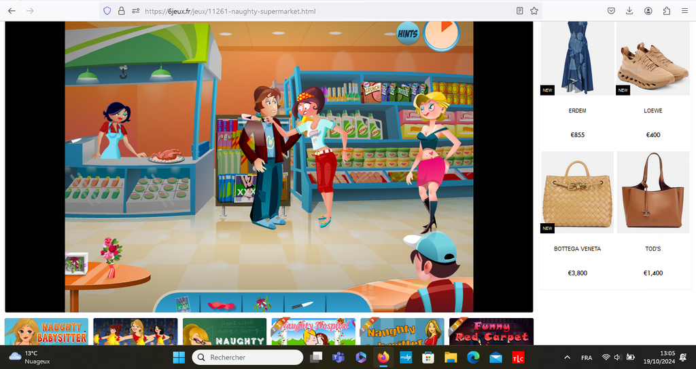
Task: Go back to the previous page
Action: coord(12,11)
